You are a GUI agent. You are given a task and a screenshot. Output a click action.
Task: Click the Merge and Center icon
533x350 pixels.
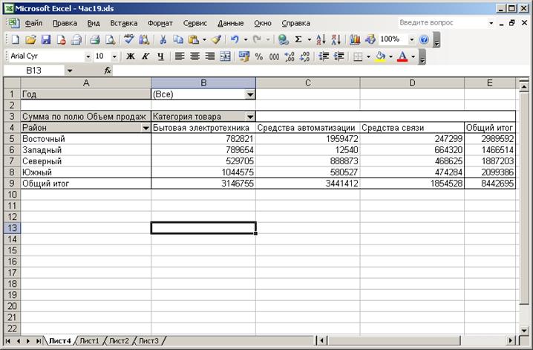pyautogui.click(x=225, y=56)
